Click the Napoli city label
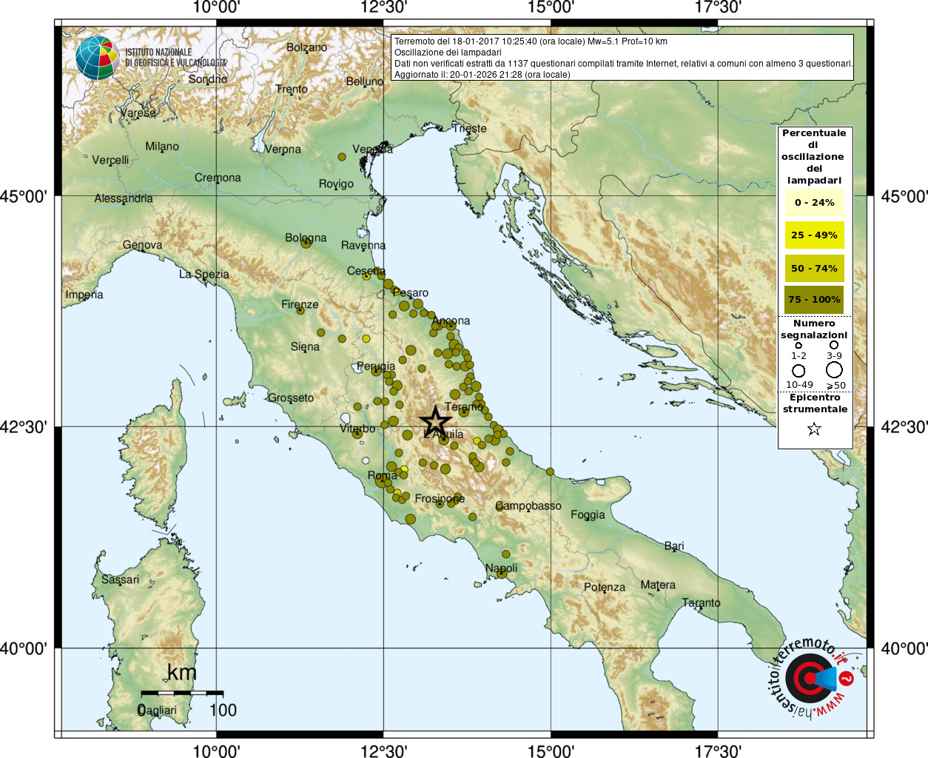This screenshot has width=928, height=758. point(502,568)
